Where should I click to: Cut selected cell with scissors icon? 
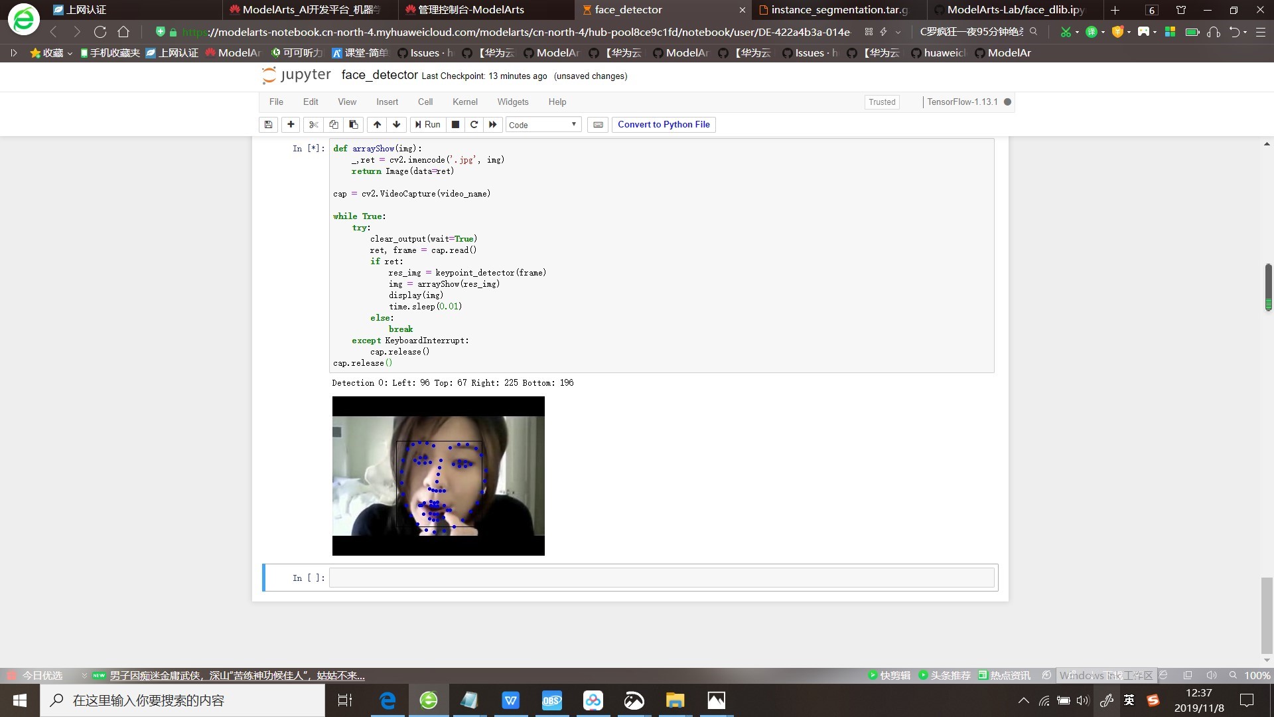pyautogui.click(x=314, y=124)
